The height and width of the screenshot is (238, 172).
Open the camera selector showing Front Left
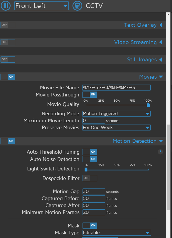coord(41,6)
